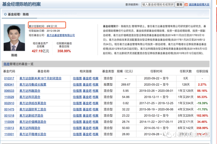
Task: Open fund code 001475
Action: pos(9,109)
